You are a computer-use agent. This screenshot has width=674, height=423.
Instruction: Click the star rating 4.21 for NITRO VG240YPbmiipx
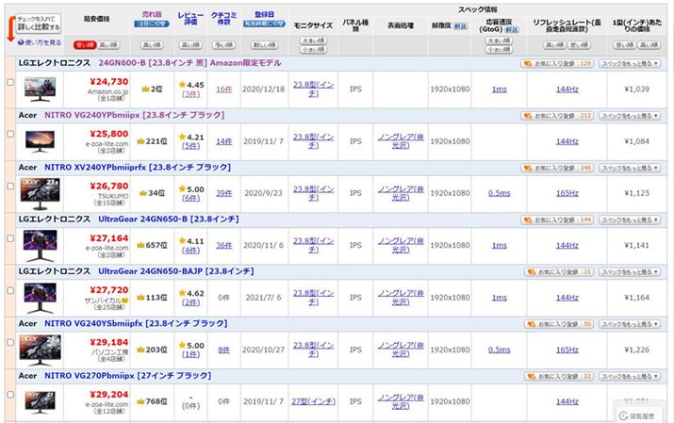[189, 135]
